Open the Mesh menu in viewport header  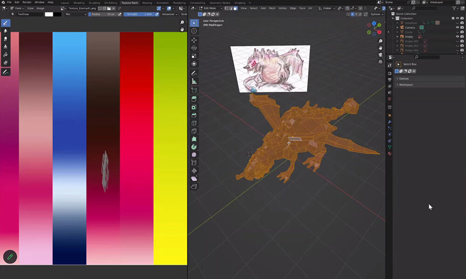(x=272, y=8)
